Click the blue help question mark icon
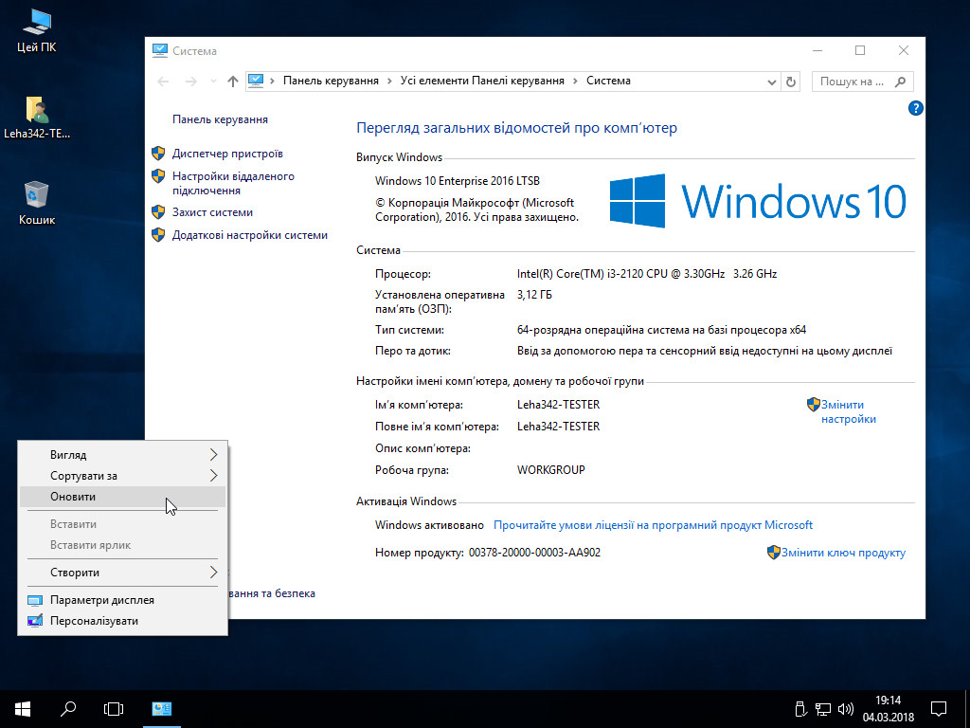Viewport: 970px width, 728px height. pos(915,108)
